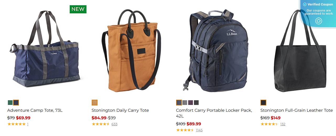Viewport: 336px width, 136px height.
Task: Open the Stonington Daily Carry Tote title link
Action: click(120, 110)
